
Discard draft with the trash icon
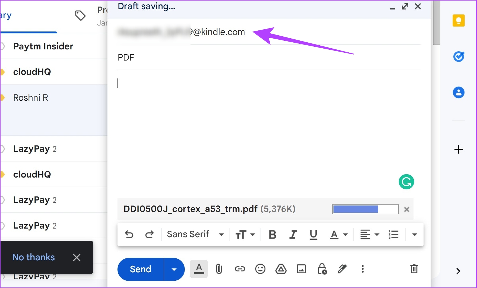tap(414, 269)
